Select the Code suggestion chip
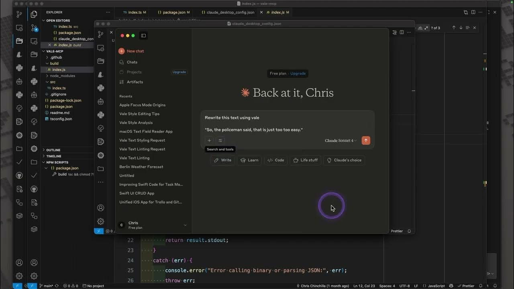This screenshot has height=289, width=514. pyautogui.click(x=275, y=160)
